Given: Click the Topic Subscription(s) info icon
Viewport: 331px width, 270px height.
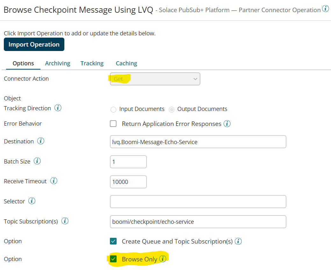Looking at the screenshot, I should click(x=65, y=221).
